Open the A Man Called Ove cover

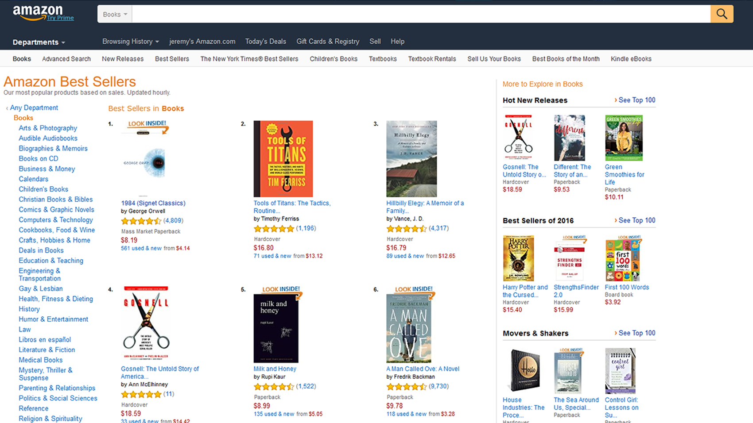[408, 328]
